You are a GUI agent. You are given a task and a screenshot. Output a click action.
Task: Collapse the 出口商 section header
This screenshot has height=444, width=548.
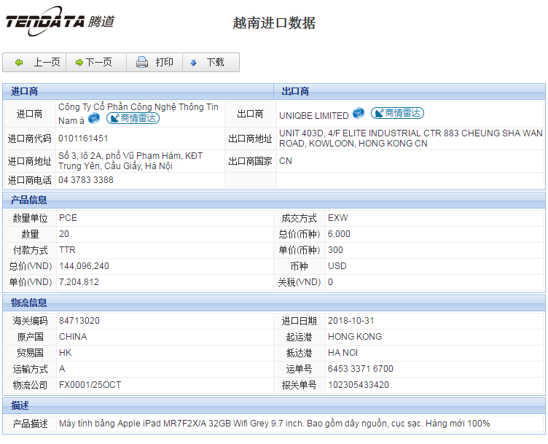295,91
